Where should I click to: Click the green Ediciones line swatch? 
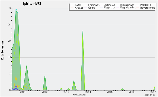coord(85,5)
